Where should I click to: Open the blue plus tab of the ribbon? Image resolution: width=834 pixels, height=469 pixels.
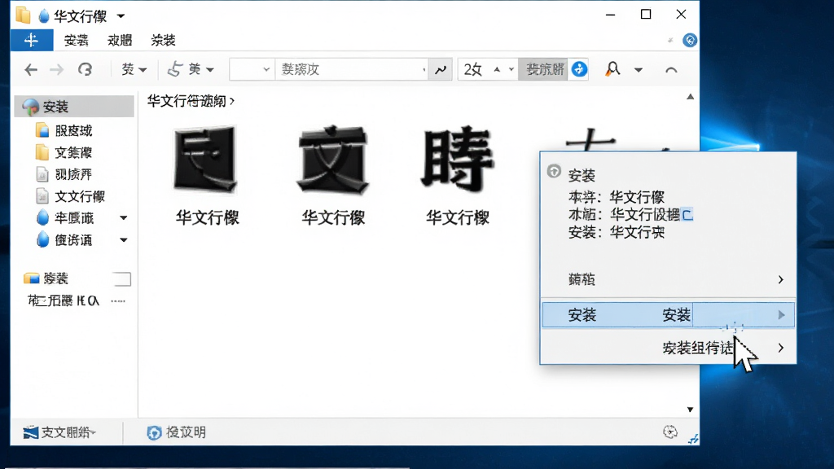point(32,41)
